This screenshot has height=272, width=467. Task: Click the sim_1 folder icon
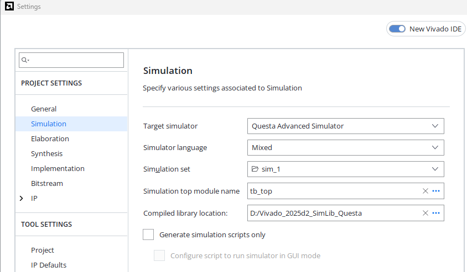pyautogui.click(x=255, y=169)
